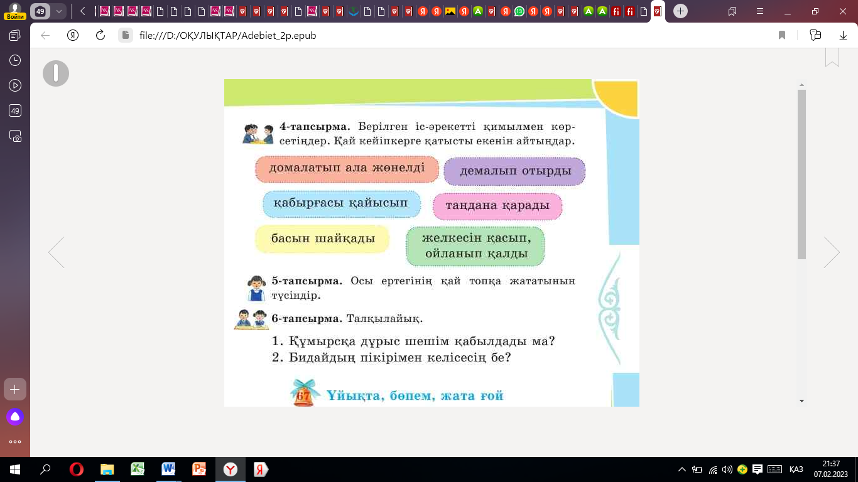This screenshot has width=858, height=482.
Task: Switch to the yellow picture icon tab
Action: (x=450, y=11)
